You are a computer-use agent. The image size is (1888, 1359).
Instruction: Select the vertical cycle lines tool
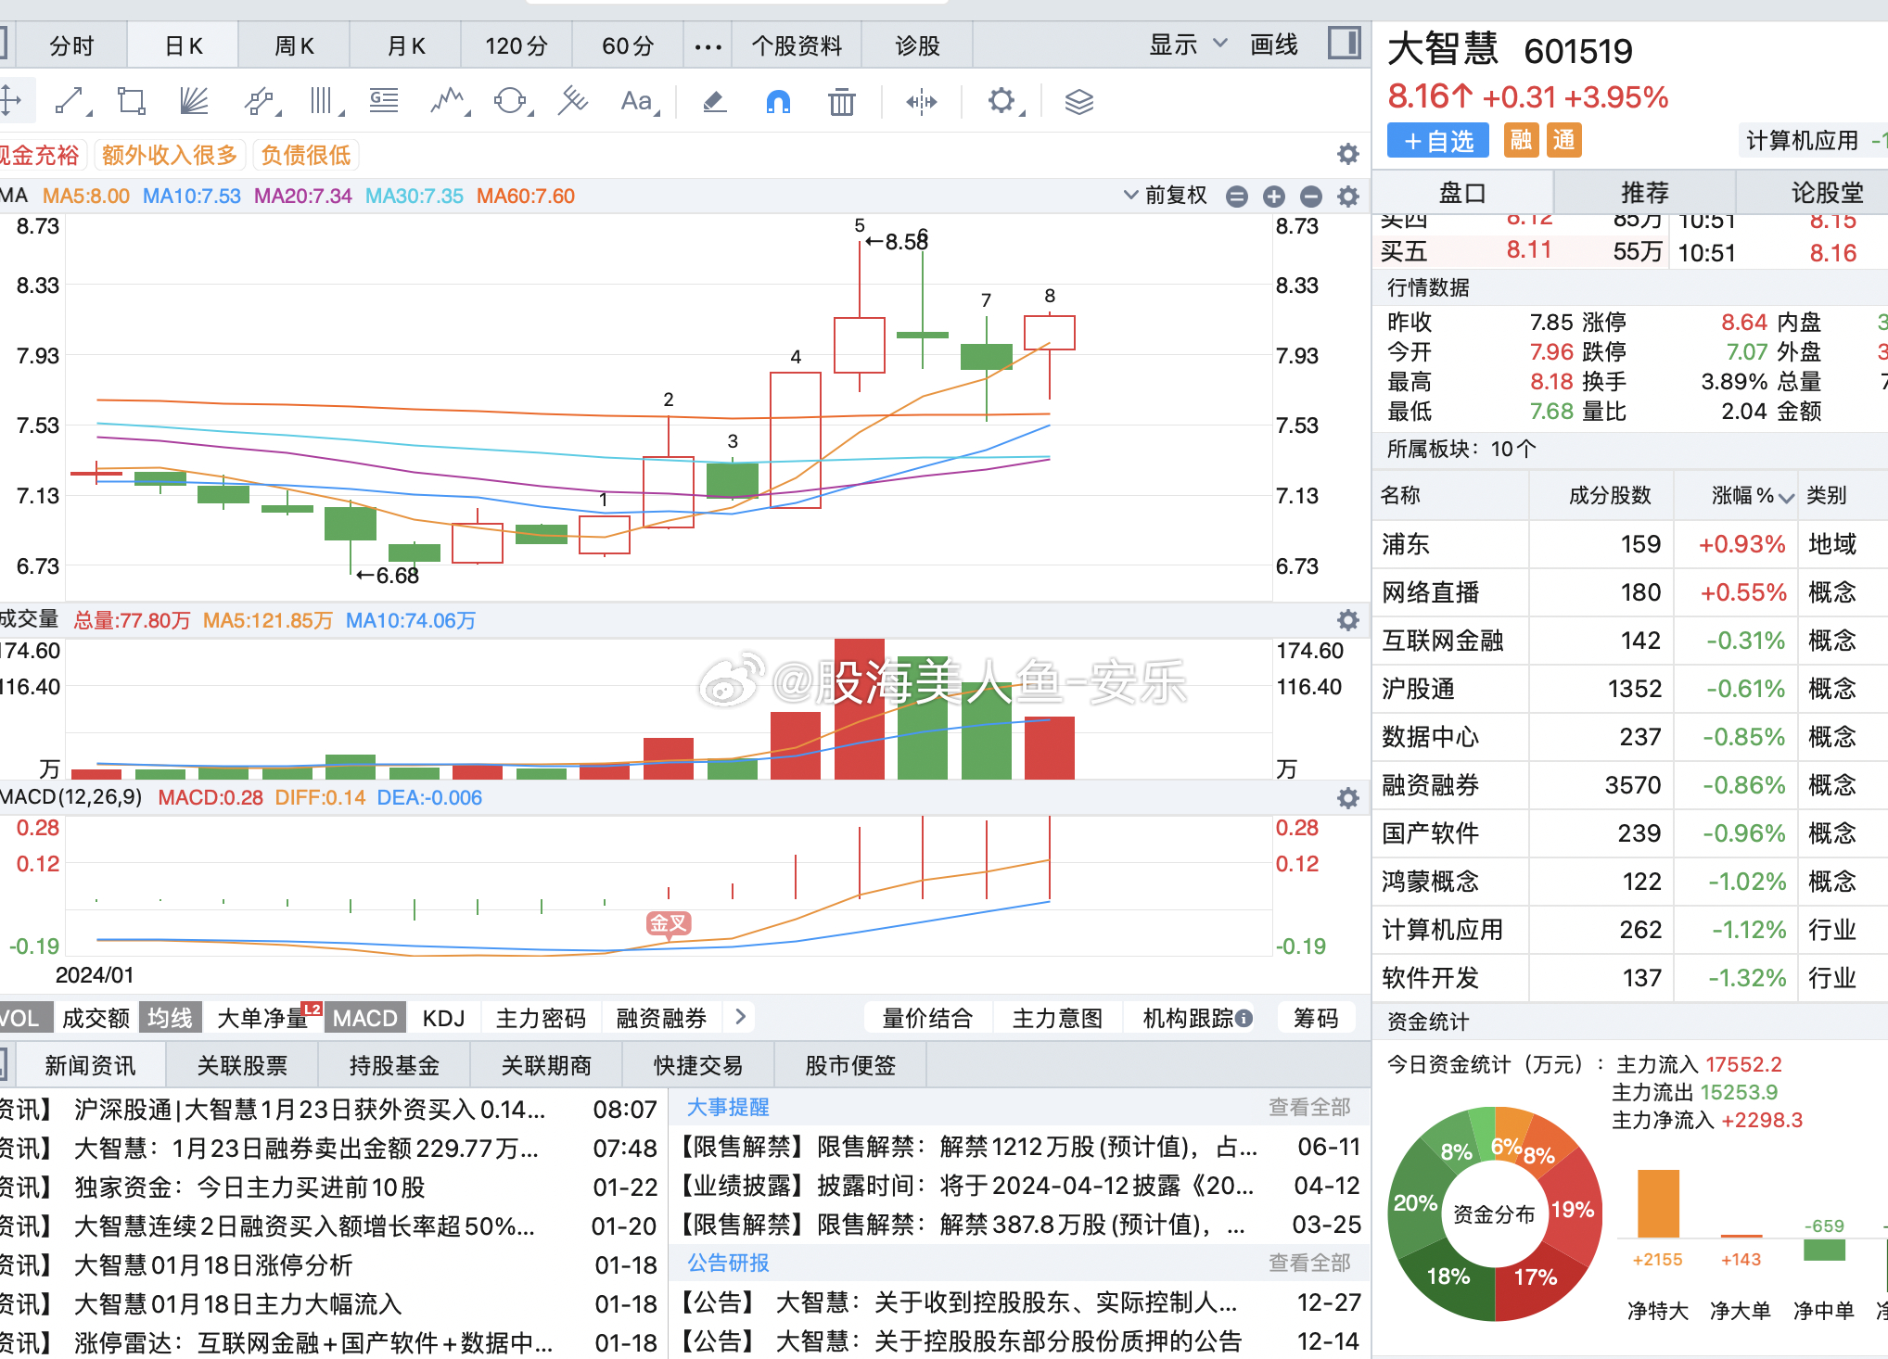[x=324, y=100]
